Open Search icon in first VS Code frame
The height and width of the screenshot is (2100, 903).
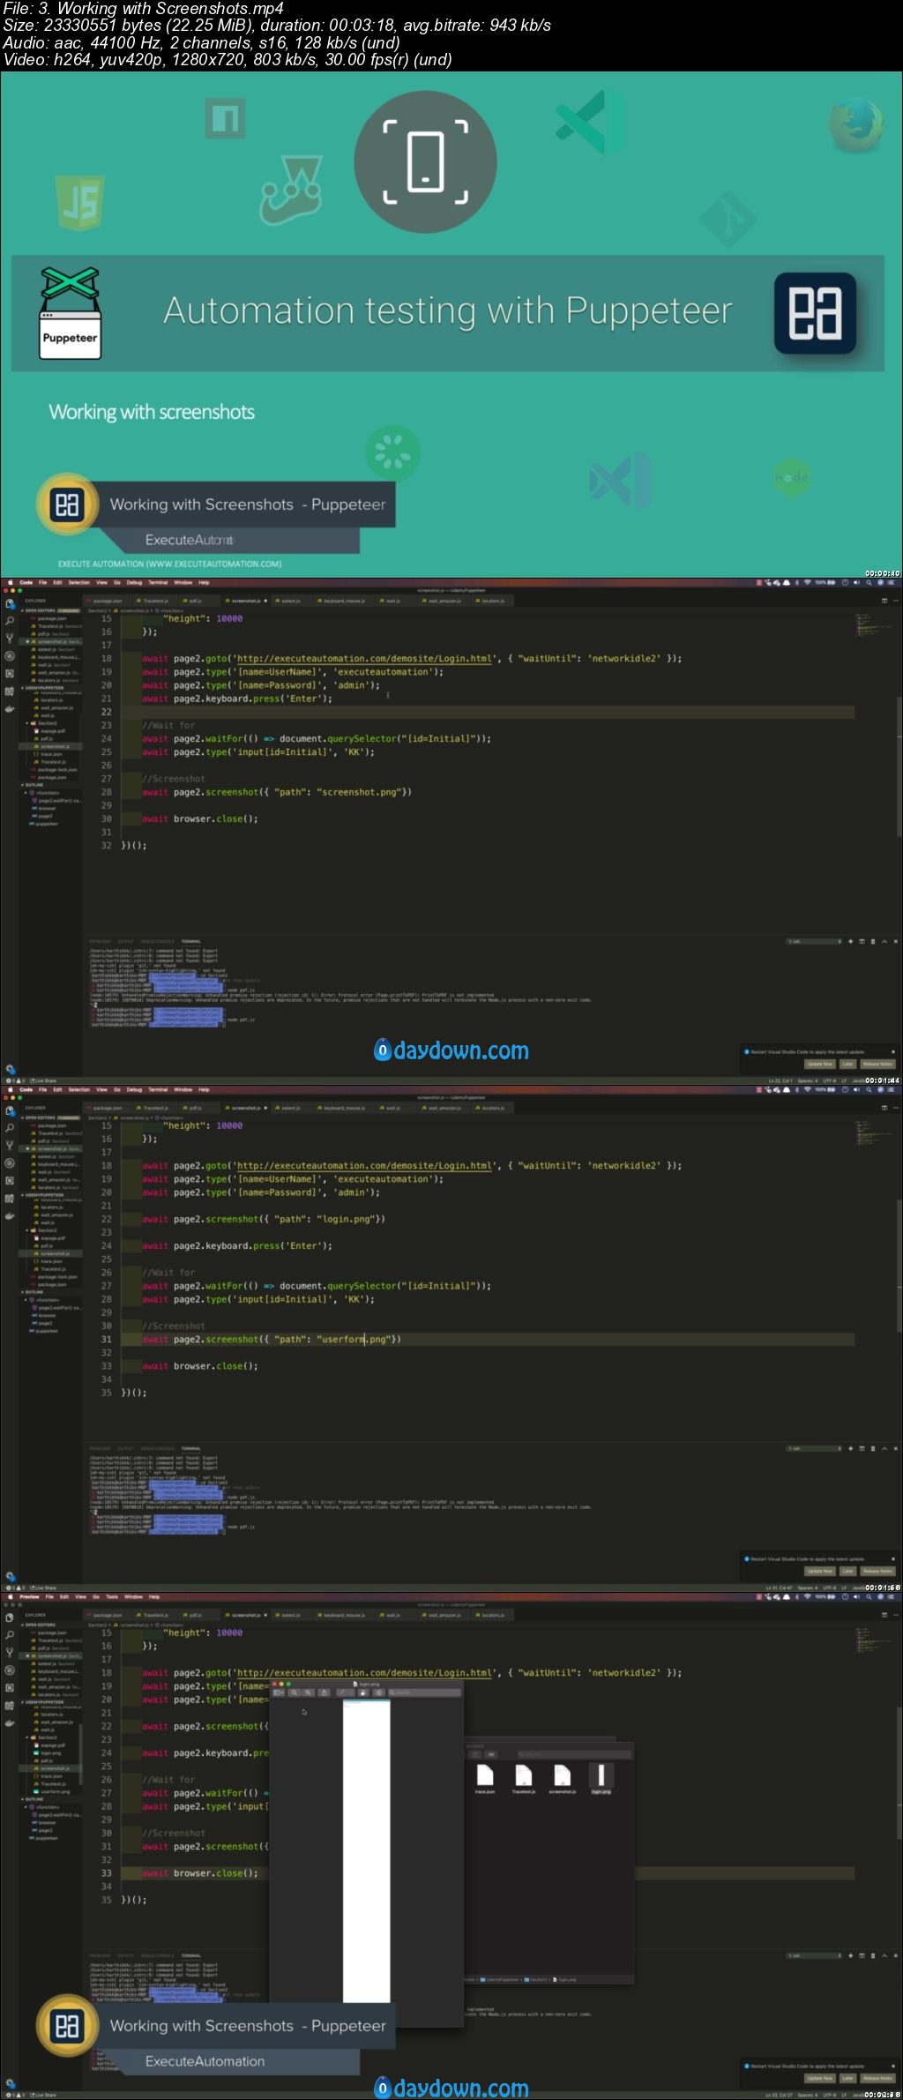[x=10, y=621]
